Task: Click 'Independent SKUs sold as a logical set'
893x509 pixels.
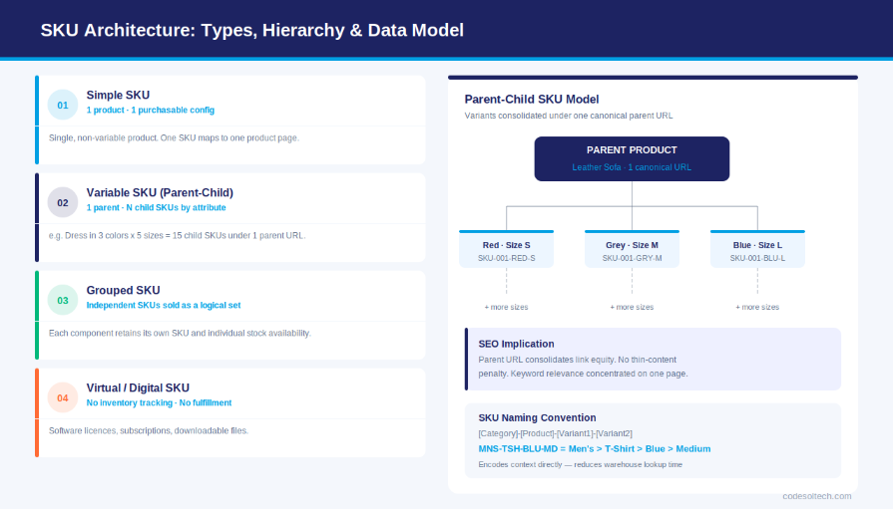Action: 164,306
